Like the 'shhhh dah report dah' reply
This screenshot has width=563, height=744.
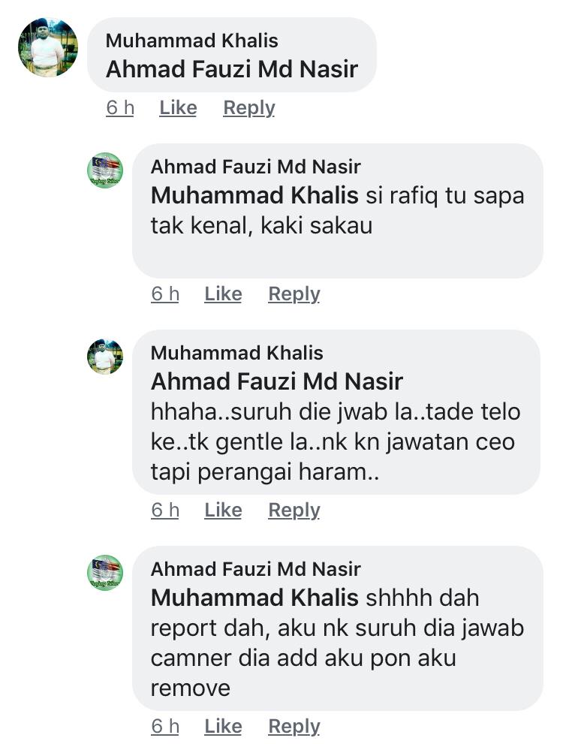tap(223, 727)
